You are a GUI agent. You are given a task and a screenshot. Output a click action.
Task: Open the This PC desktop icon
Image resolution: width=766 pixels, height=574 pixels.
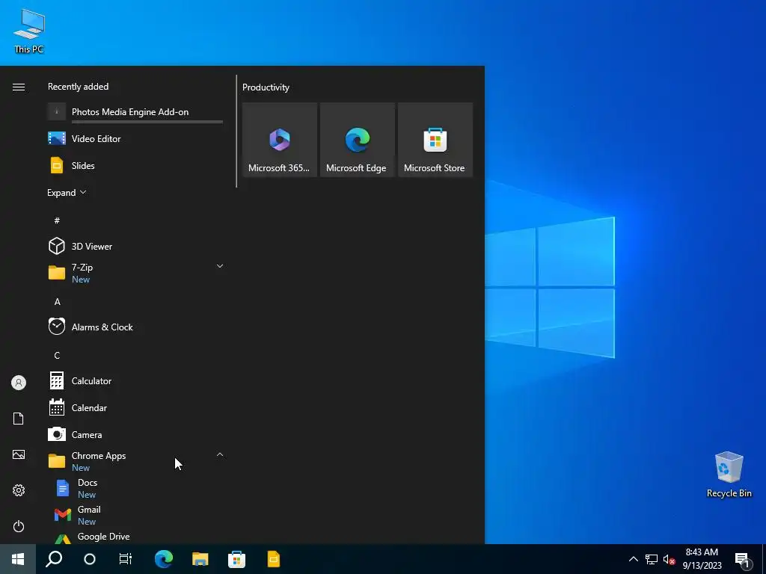(29, 31)
